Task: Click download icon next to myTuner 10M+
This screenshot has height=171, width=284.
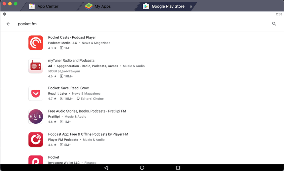Action: pyautogui.click(x=61, y=76)
